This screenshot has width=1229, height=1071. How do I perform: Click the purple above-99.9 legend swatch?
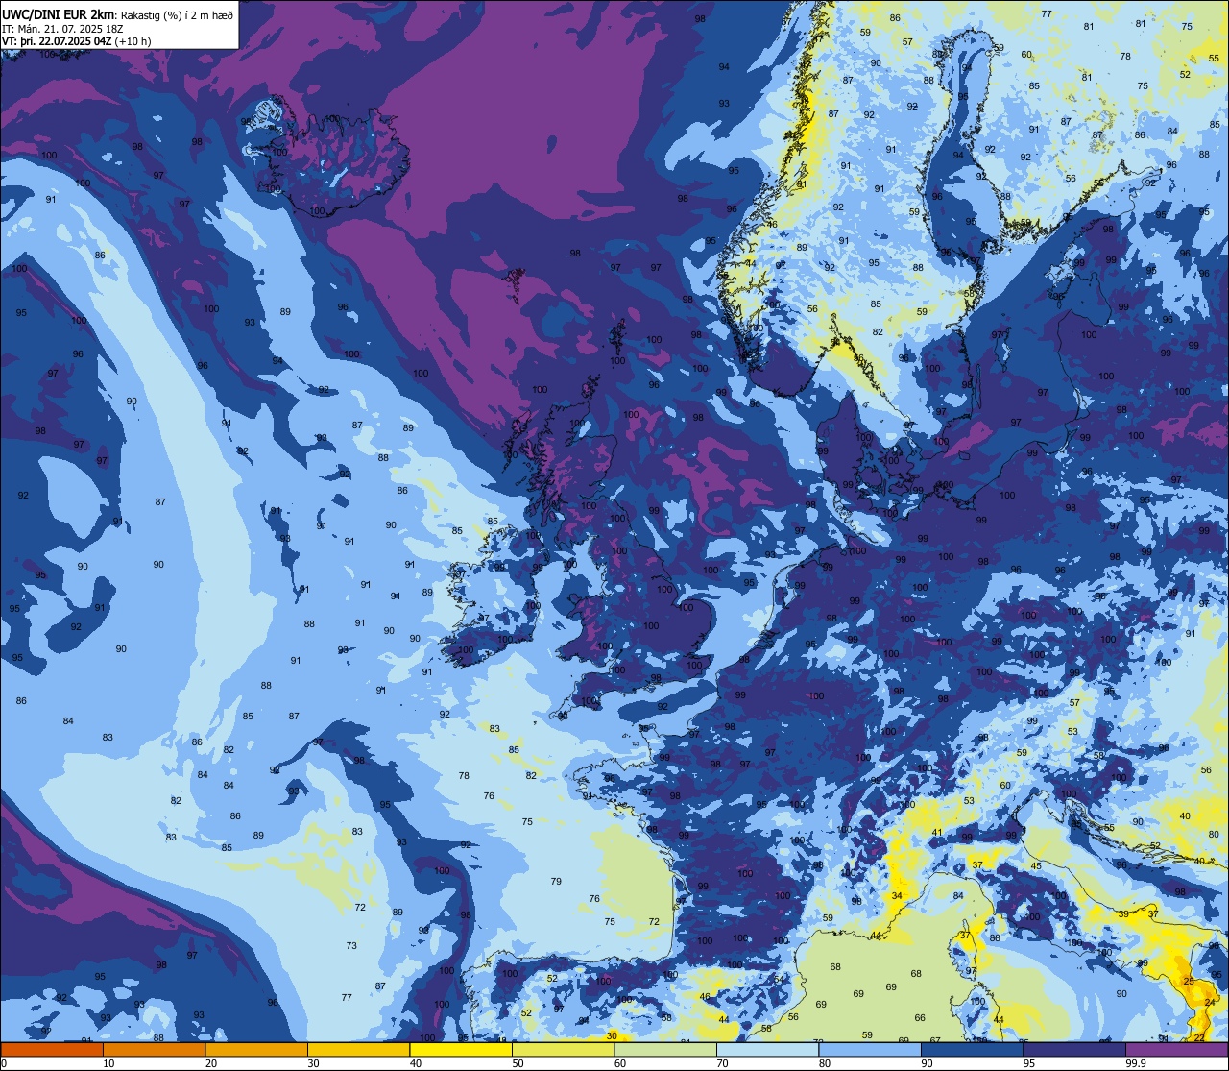coord(1176,1049)
